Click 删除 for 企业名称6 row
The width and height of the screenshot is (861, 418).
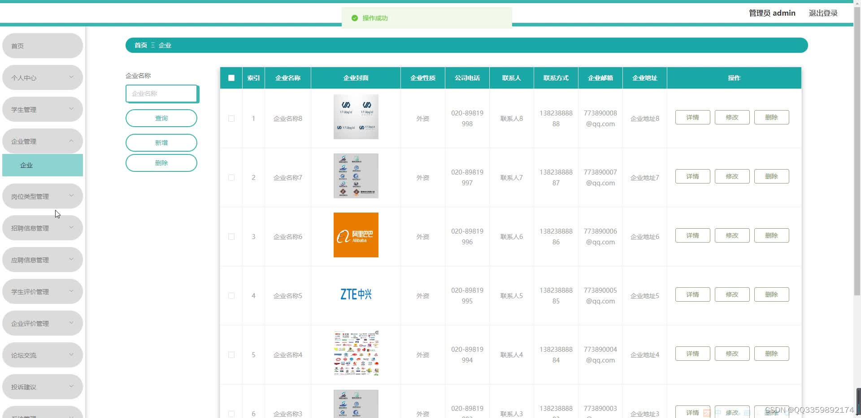click(771, 235)
